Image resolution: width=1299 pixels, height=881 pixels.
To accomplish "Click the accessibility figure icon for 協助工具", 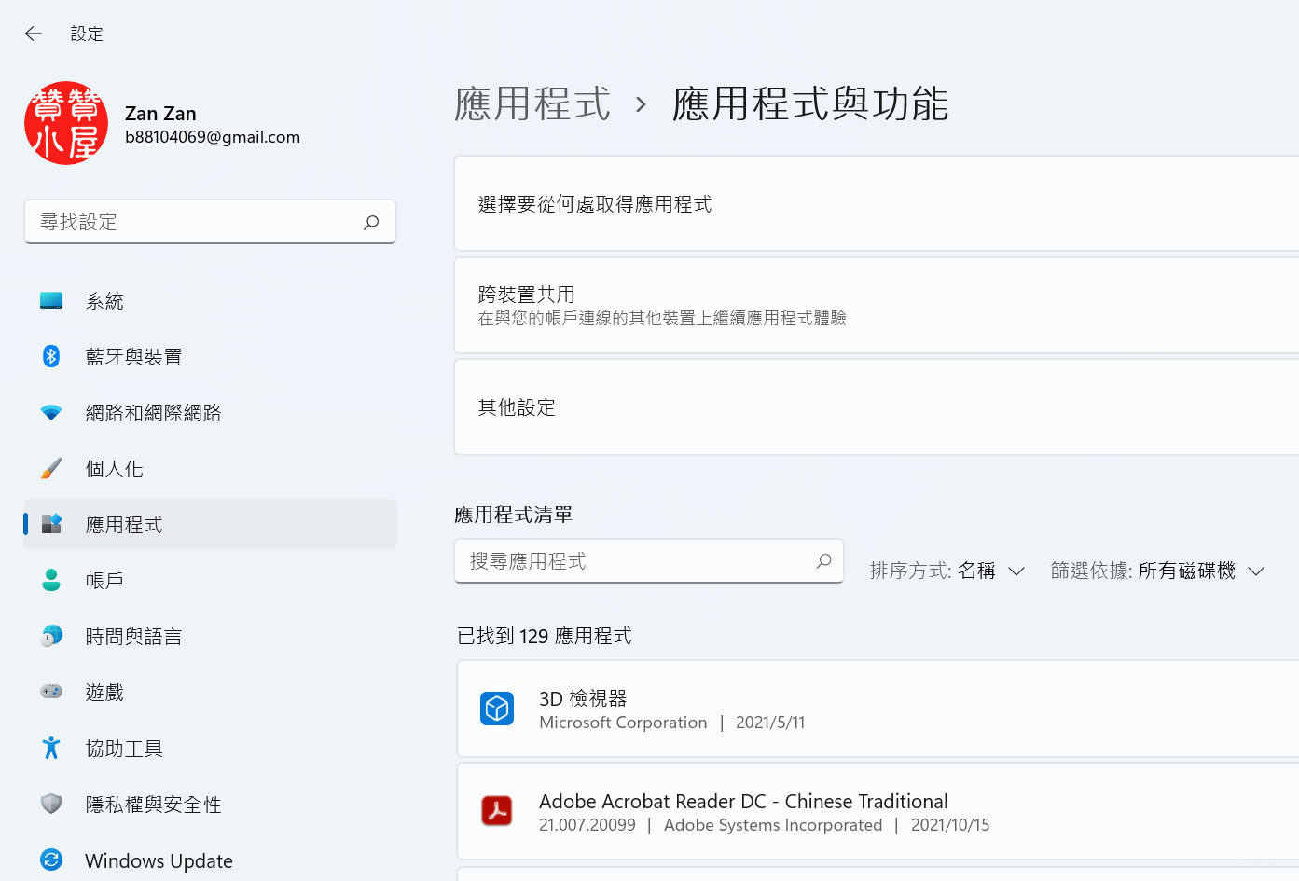I will pos(51,749).
